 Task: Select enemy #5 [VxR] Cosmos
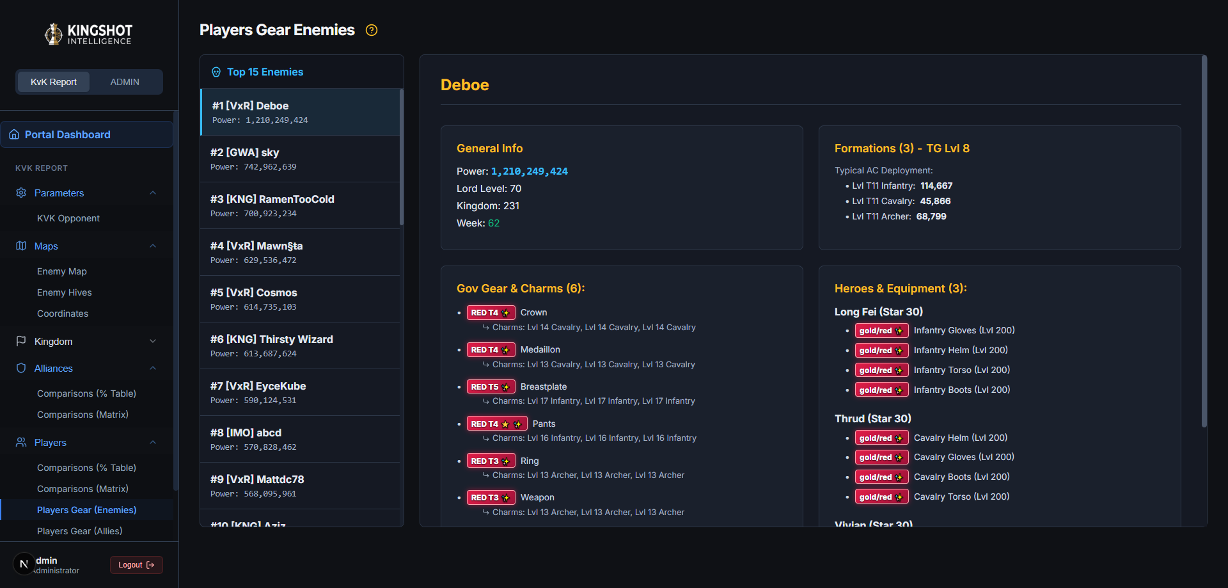(300, 299)
